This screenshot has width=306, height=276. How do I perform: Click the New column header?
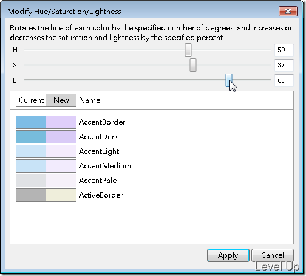61,100
